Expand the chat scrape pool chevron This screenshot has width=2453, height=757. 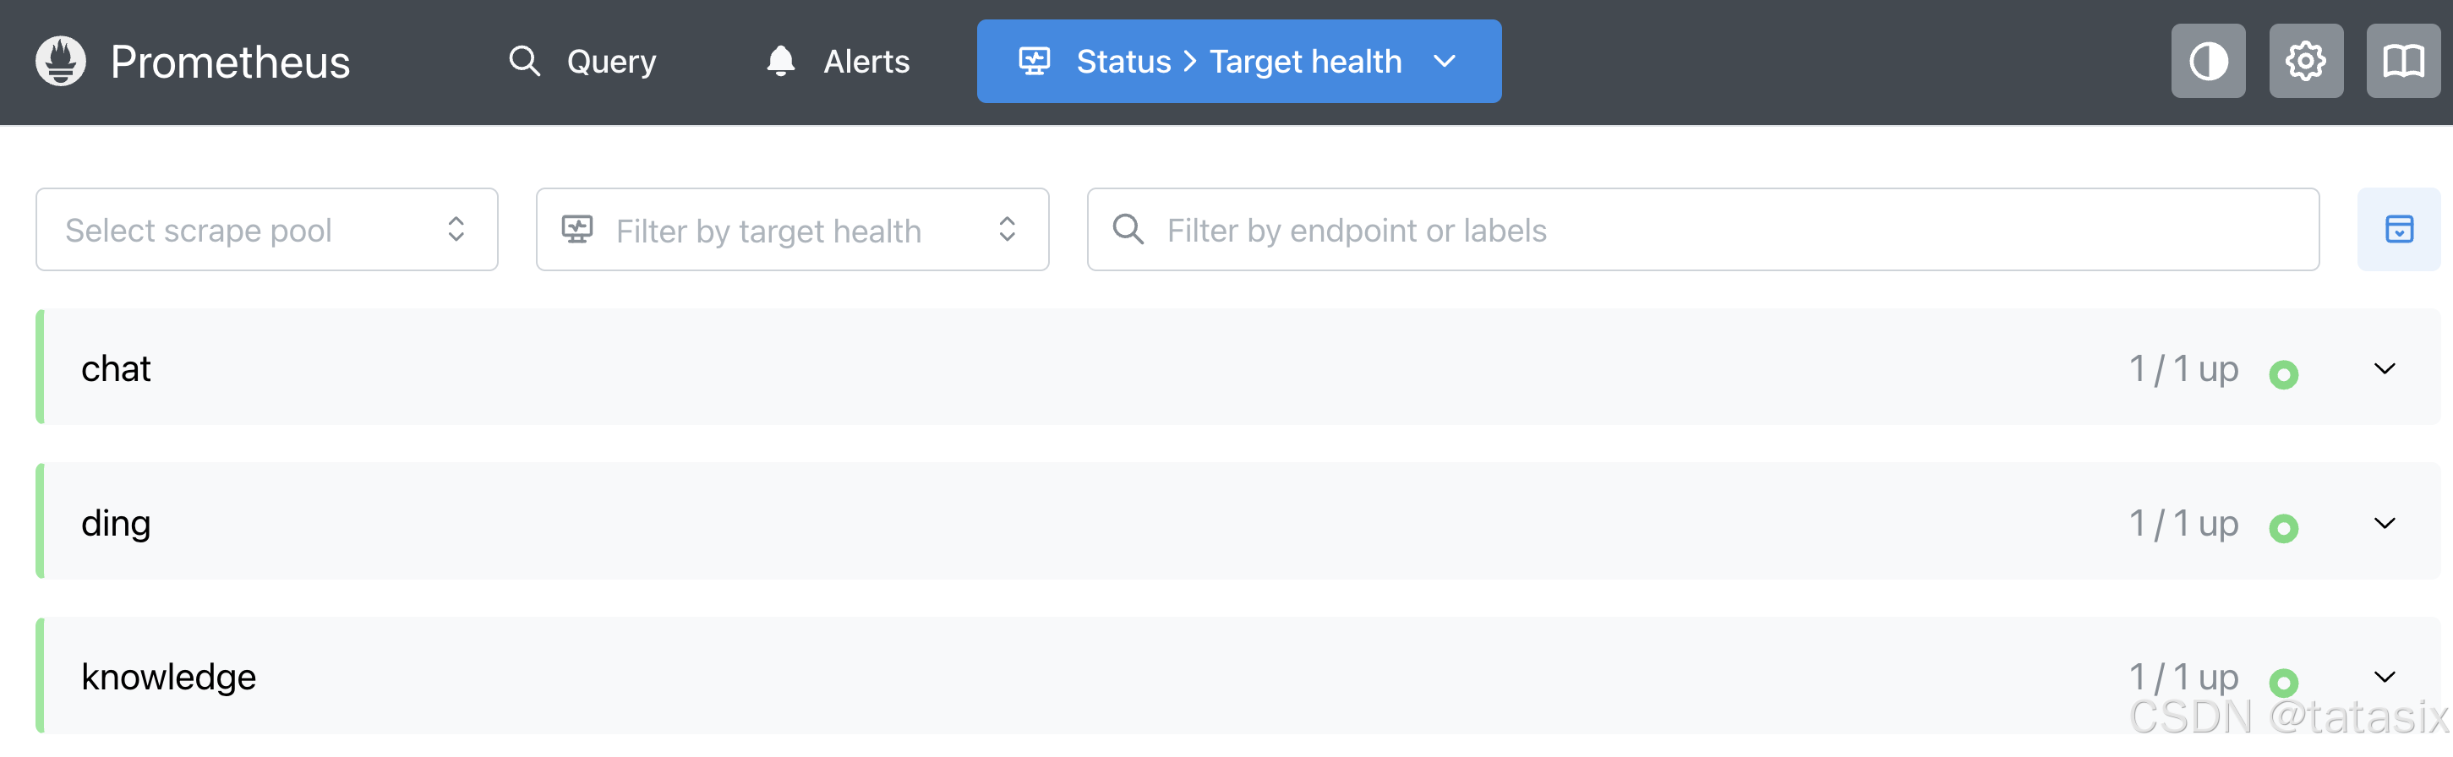coord(2384,368)
